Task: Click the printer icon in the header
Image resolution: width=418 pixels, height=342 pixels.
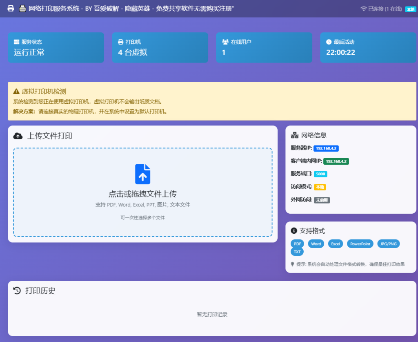Action: [11, 9]
